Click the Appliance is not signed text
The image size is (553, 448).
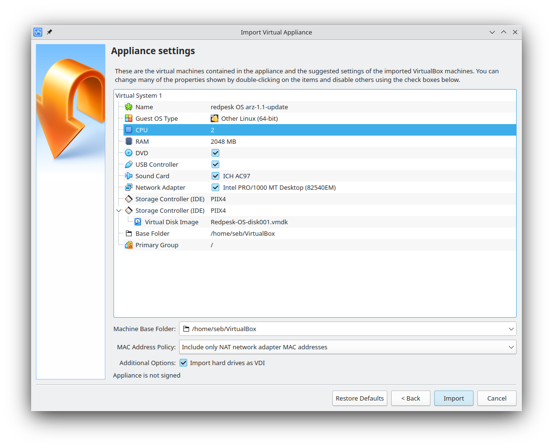click(147, 375)
